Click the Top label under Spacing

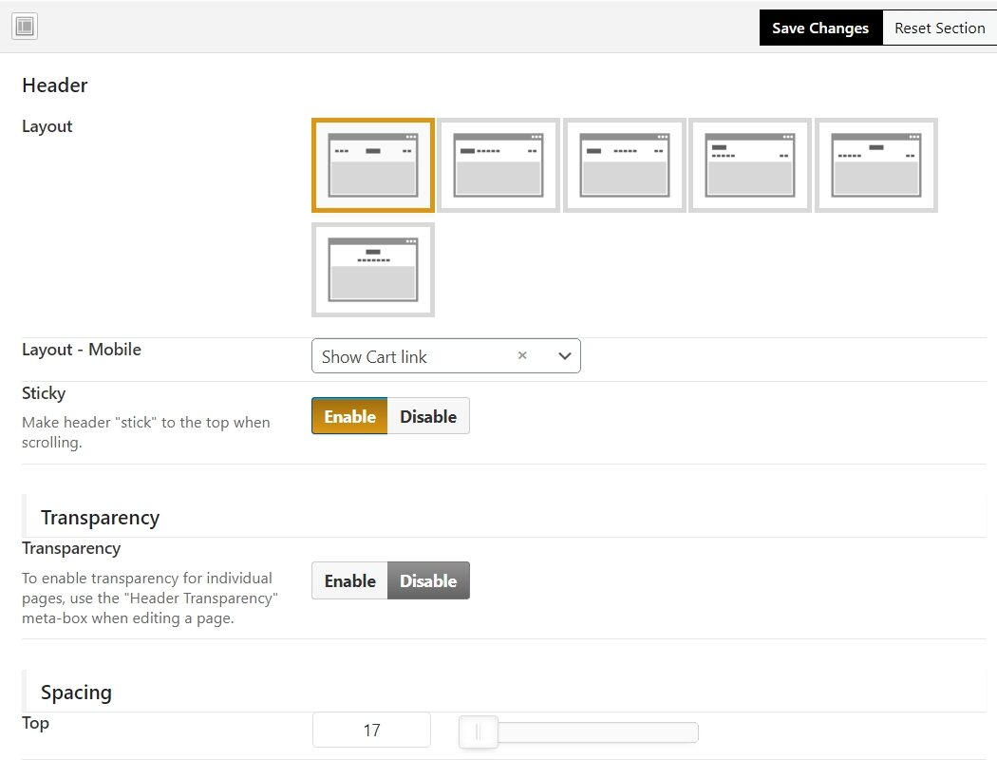click(x=36, y=723)
